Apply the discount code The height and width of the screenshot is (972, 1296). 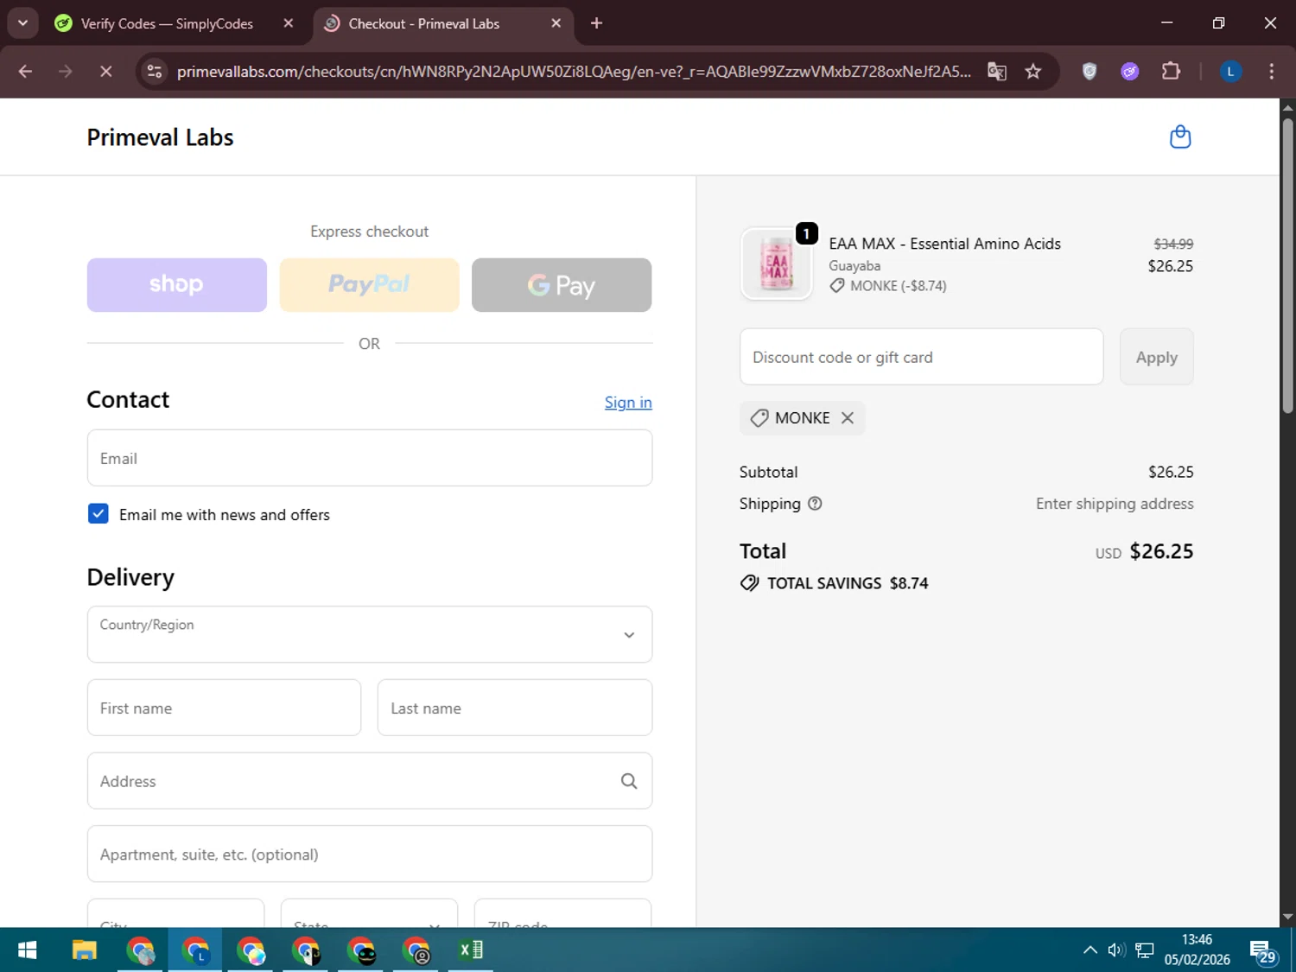pyautogui.click(x=1156, y=357)
